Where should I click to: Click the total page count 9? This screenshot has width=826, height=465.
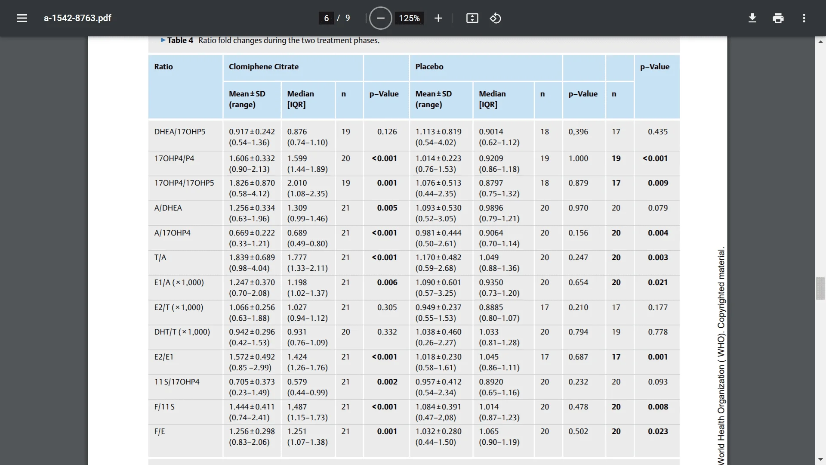tap(348, 18)
